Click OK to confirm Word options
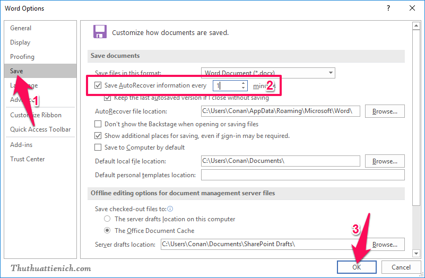Viewport: 425px width, 278px height. pos(357,267)
